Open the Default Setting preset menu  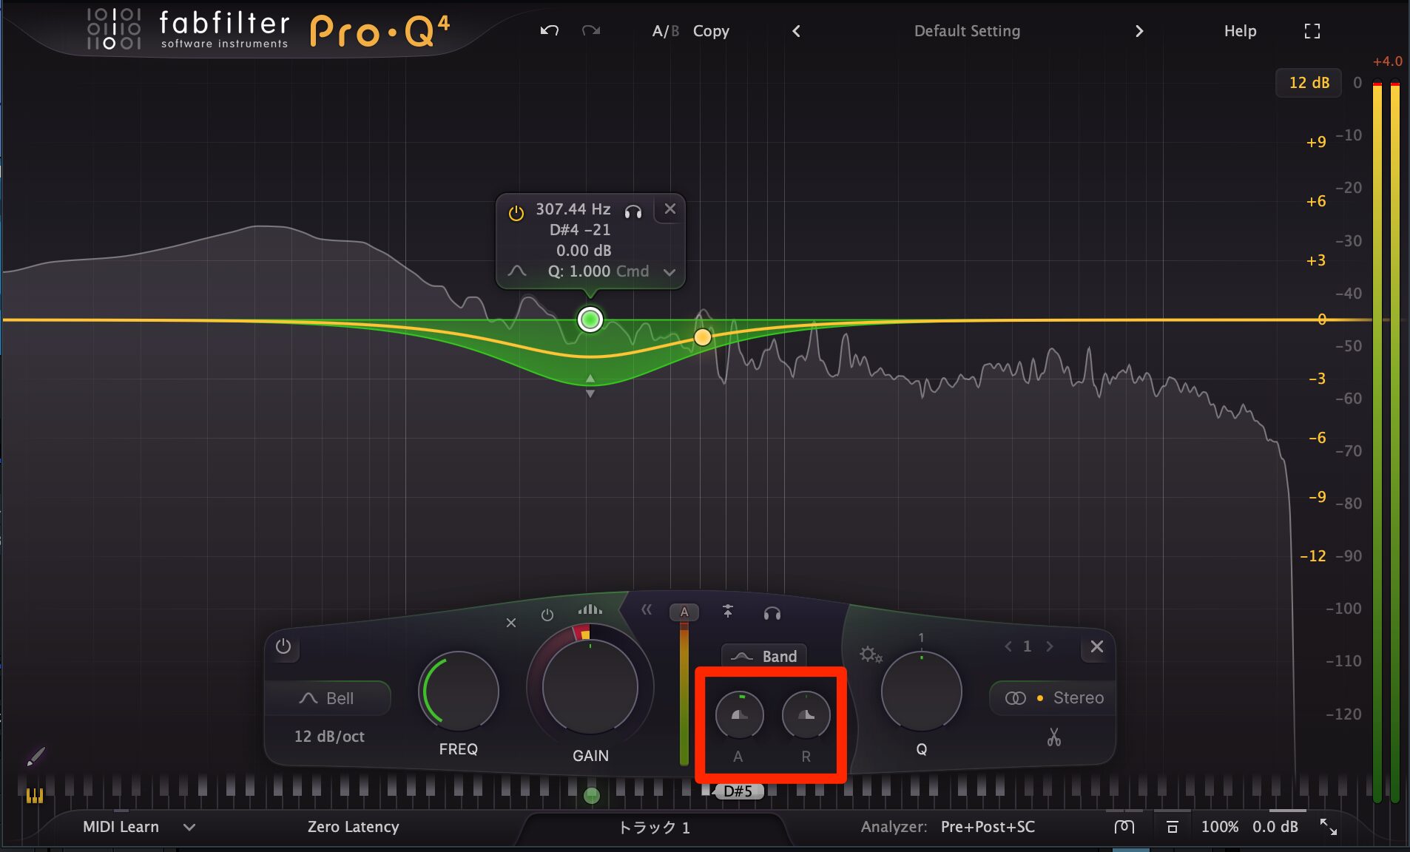pos(967,31)
